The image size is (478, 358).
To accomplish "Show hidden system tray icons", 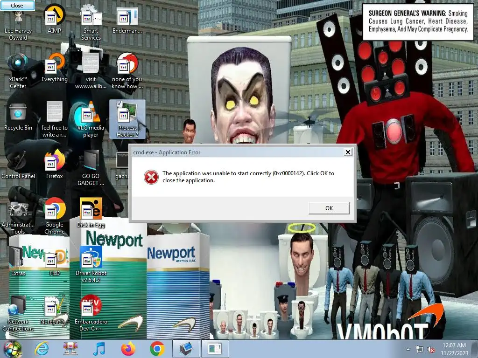I will tap(408, 349).
